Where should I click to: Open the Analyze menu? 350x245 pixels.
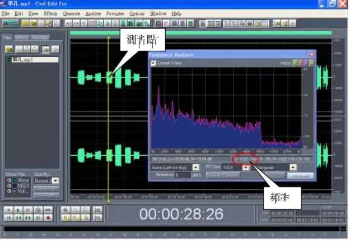coord(93,13)
